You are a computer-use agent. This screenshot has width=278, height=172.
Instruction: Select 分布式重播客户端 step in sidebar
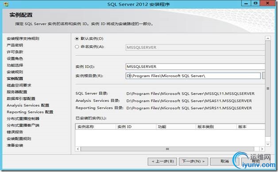23,125
